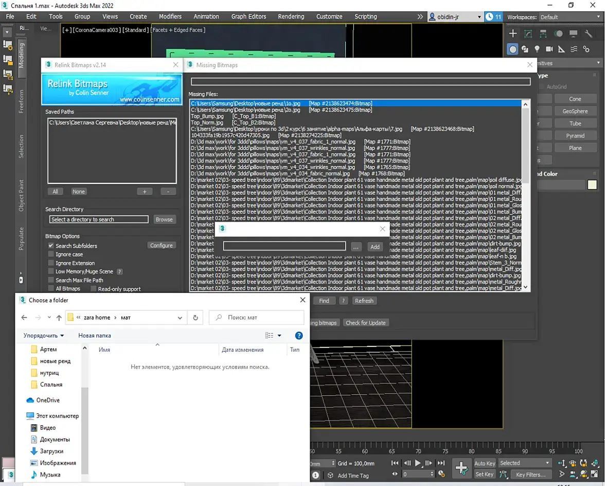Open the primitives category dropdown
Viewport: 607px width, 486px height.
(x=598, y=63)
